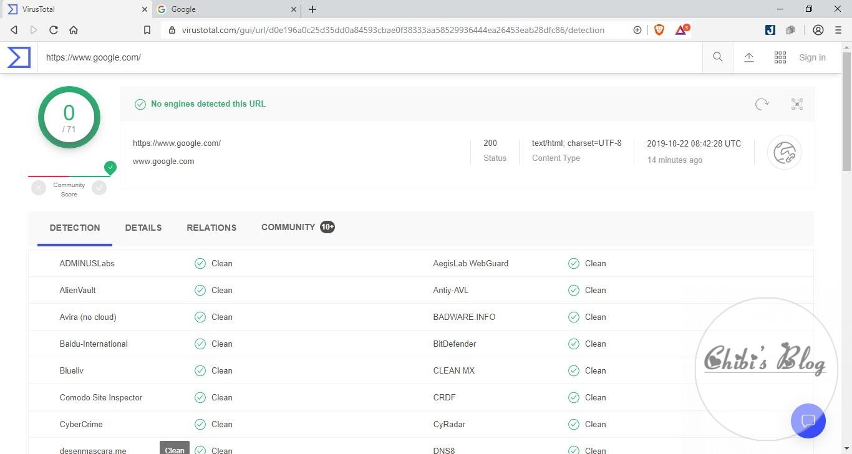Open the browser main menu

tap(838, 30)
